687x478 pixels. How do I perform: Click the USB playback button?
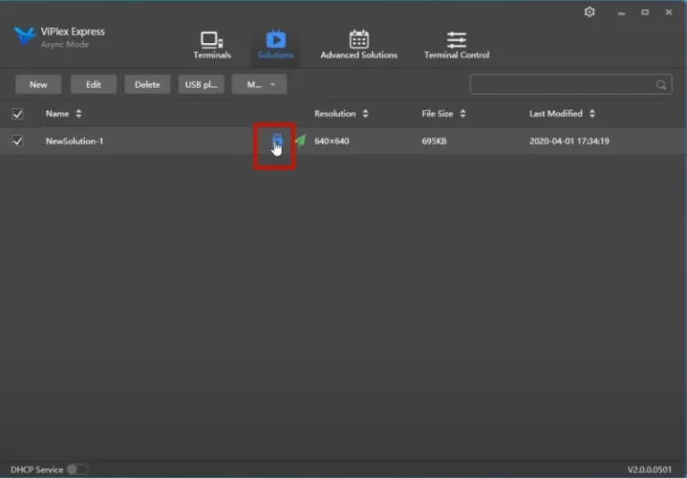[201, 84]
